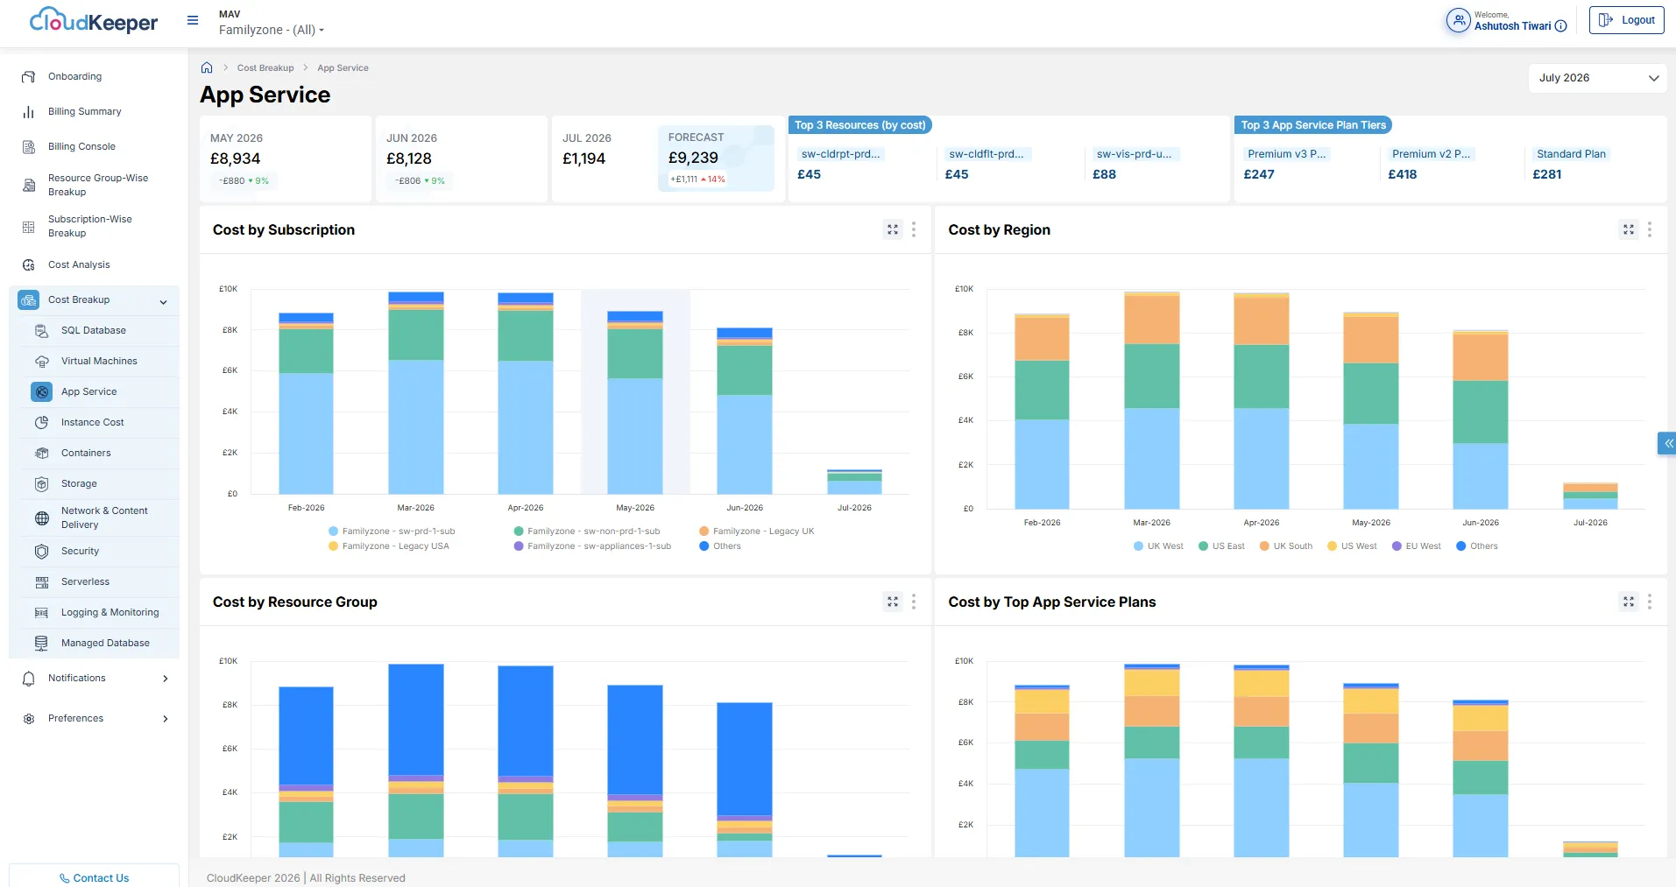Open the Familyzone - (All) account dropdown
Viewport: 1676px width, 887px height.
pos(272,30)
